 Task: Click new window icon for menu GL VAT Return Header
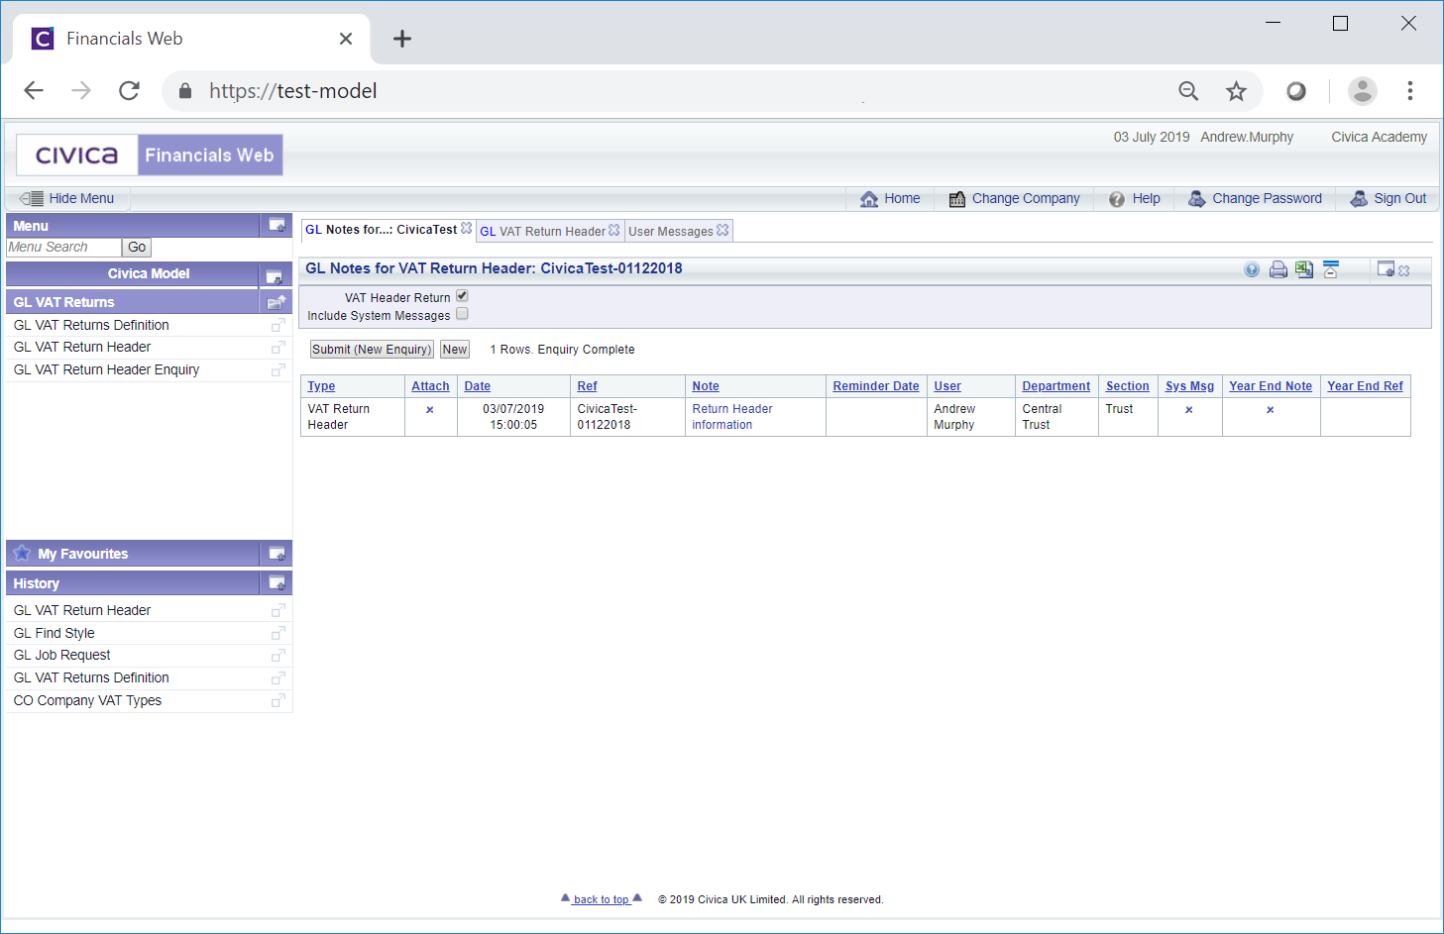[278, 347]
